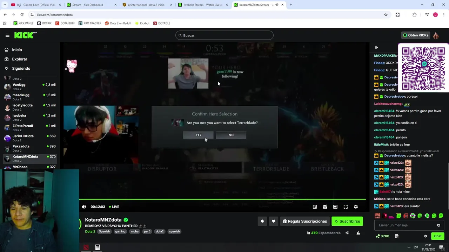Screen dimensions: 449x252
Task: Open the Chrome three-dot menu
Action: point(444,15)
